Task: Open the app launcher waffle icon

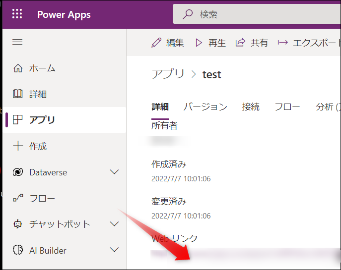Action: (17, 14)
